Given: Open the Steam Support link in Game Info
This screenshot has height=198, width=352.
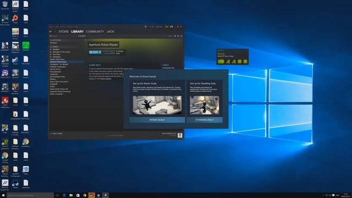Looking at the screenshot, I should coord(106,79).
